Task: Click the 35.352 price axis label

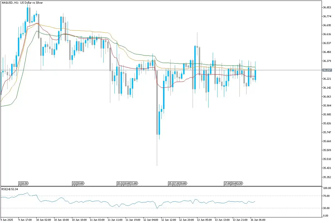Action: pos(327,177)
